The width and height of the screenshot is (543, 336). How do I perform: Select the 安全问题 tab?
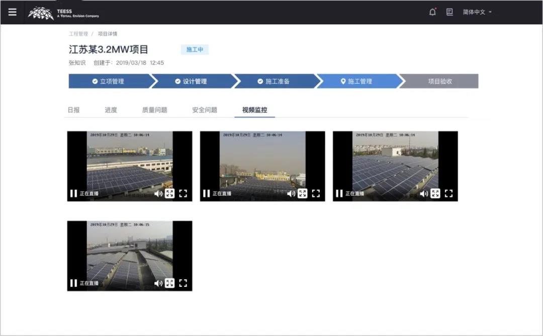(205, 110)
